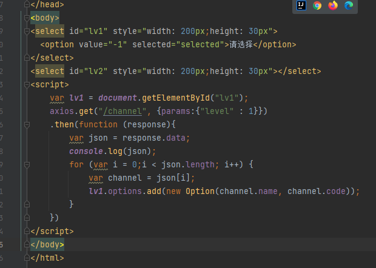Collapse the lv1 <select> fold marker
376x268 pixels.
coord(28,31)
